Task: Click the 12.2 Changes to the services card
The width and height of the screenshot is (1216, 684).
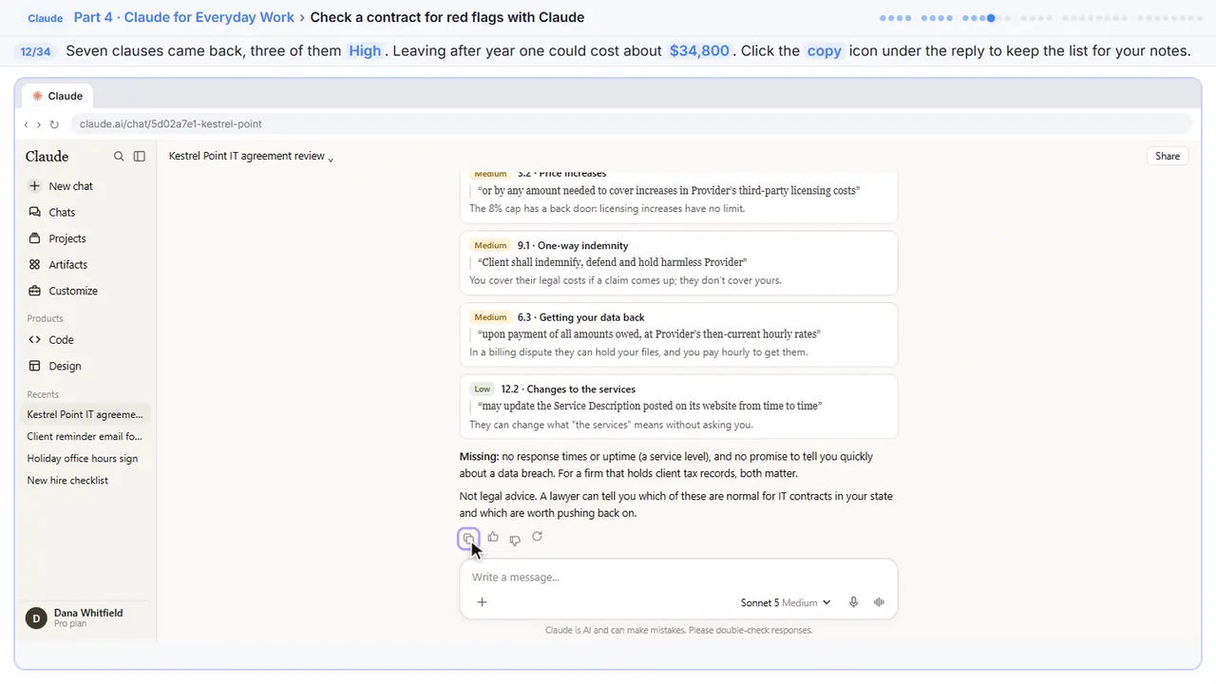Action: pos(678,407)
